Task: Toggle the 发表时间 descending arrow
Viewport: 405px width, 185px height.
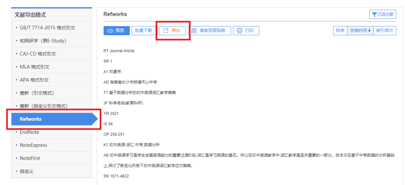Action: click(x=369, y=31)
